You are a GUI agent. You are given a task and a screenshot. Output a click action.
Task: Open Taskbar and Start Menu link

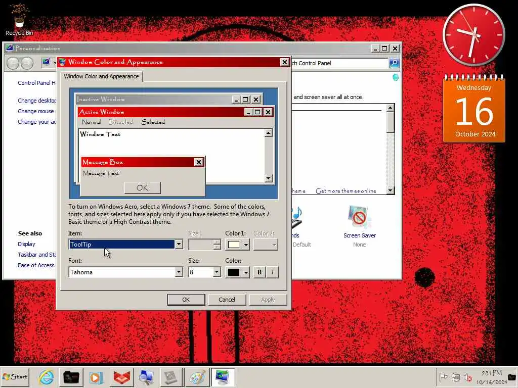[x=36, y=255]
